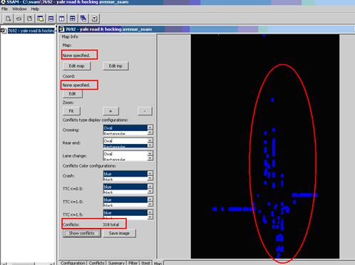Select the 7692 yale road tree entry in left panel
355x265 pixels.
[x=31, y=31]
